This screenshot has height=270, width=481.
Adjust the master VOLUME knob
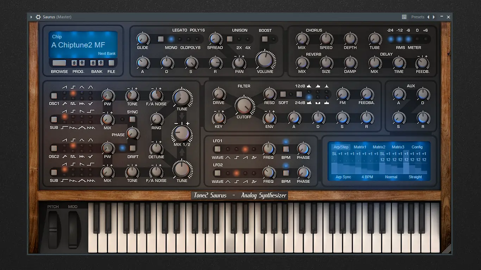pos(266,60)
